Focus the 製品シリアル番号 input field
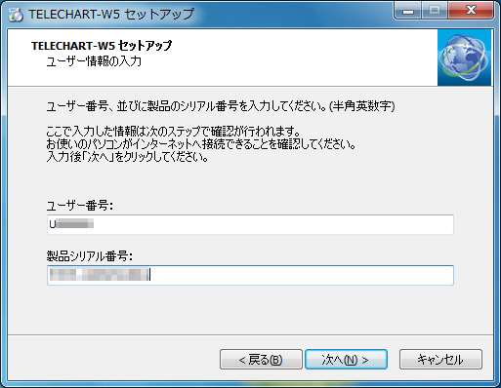 (250, 275)
